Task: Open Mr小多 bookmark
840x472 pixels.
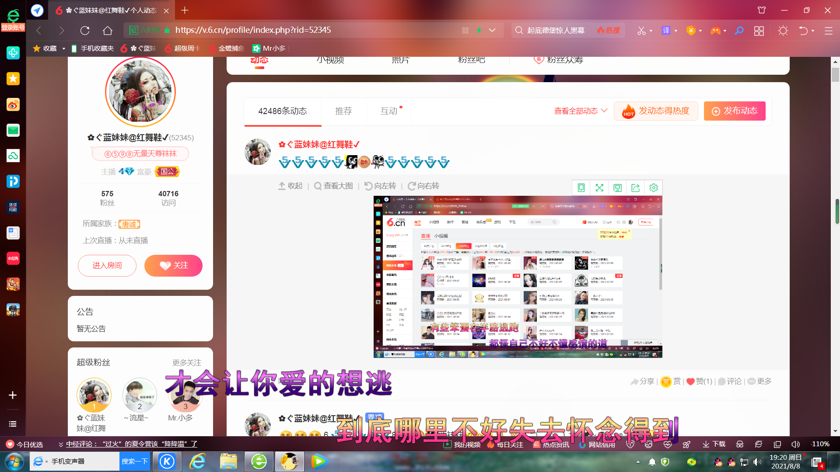Action: [x=269, y=49]
